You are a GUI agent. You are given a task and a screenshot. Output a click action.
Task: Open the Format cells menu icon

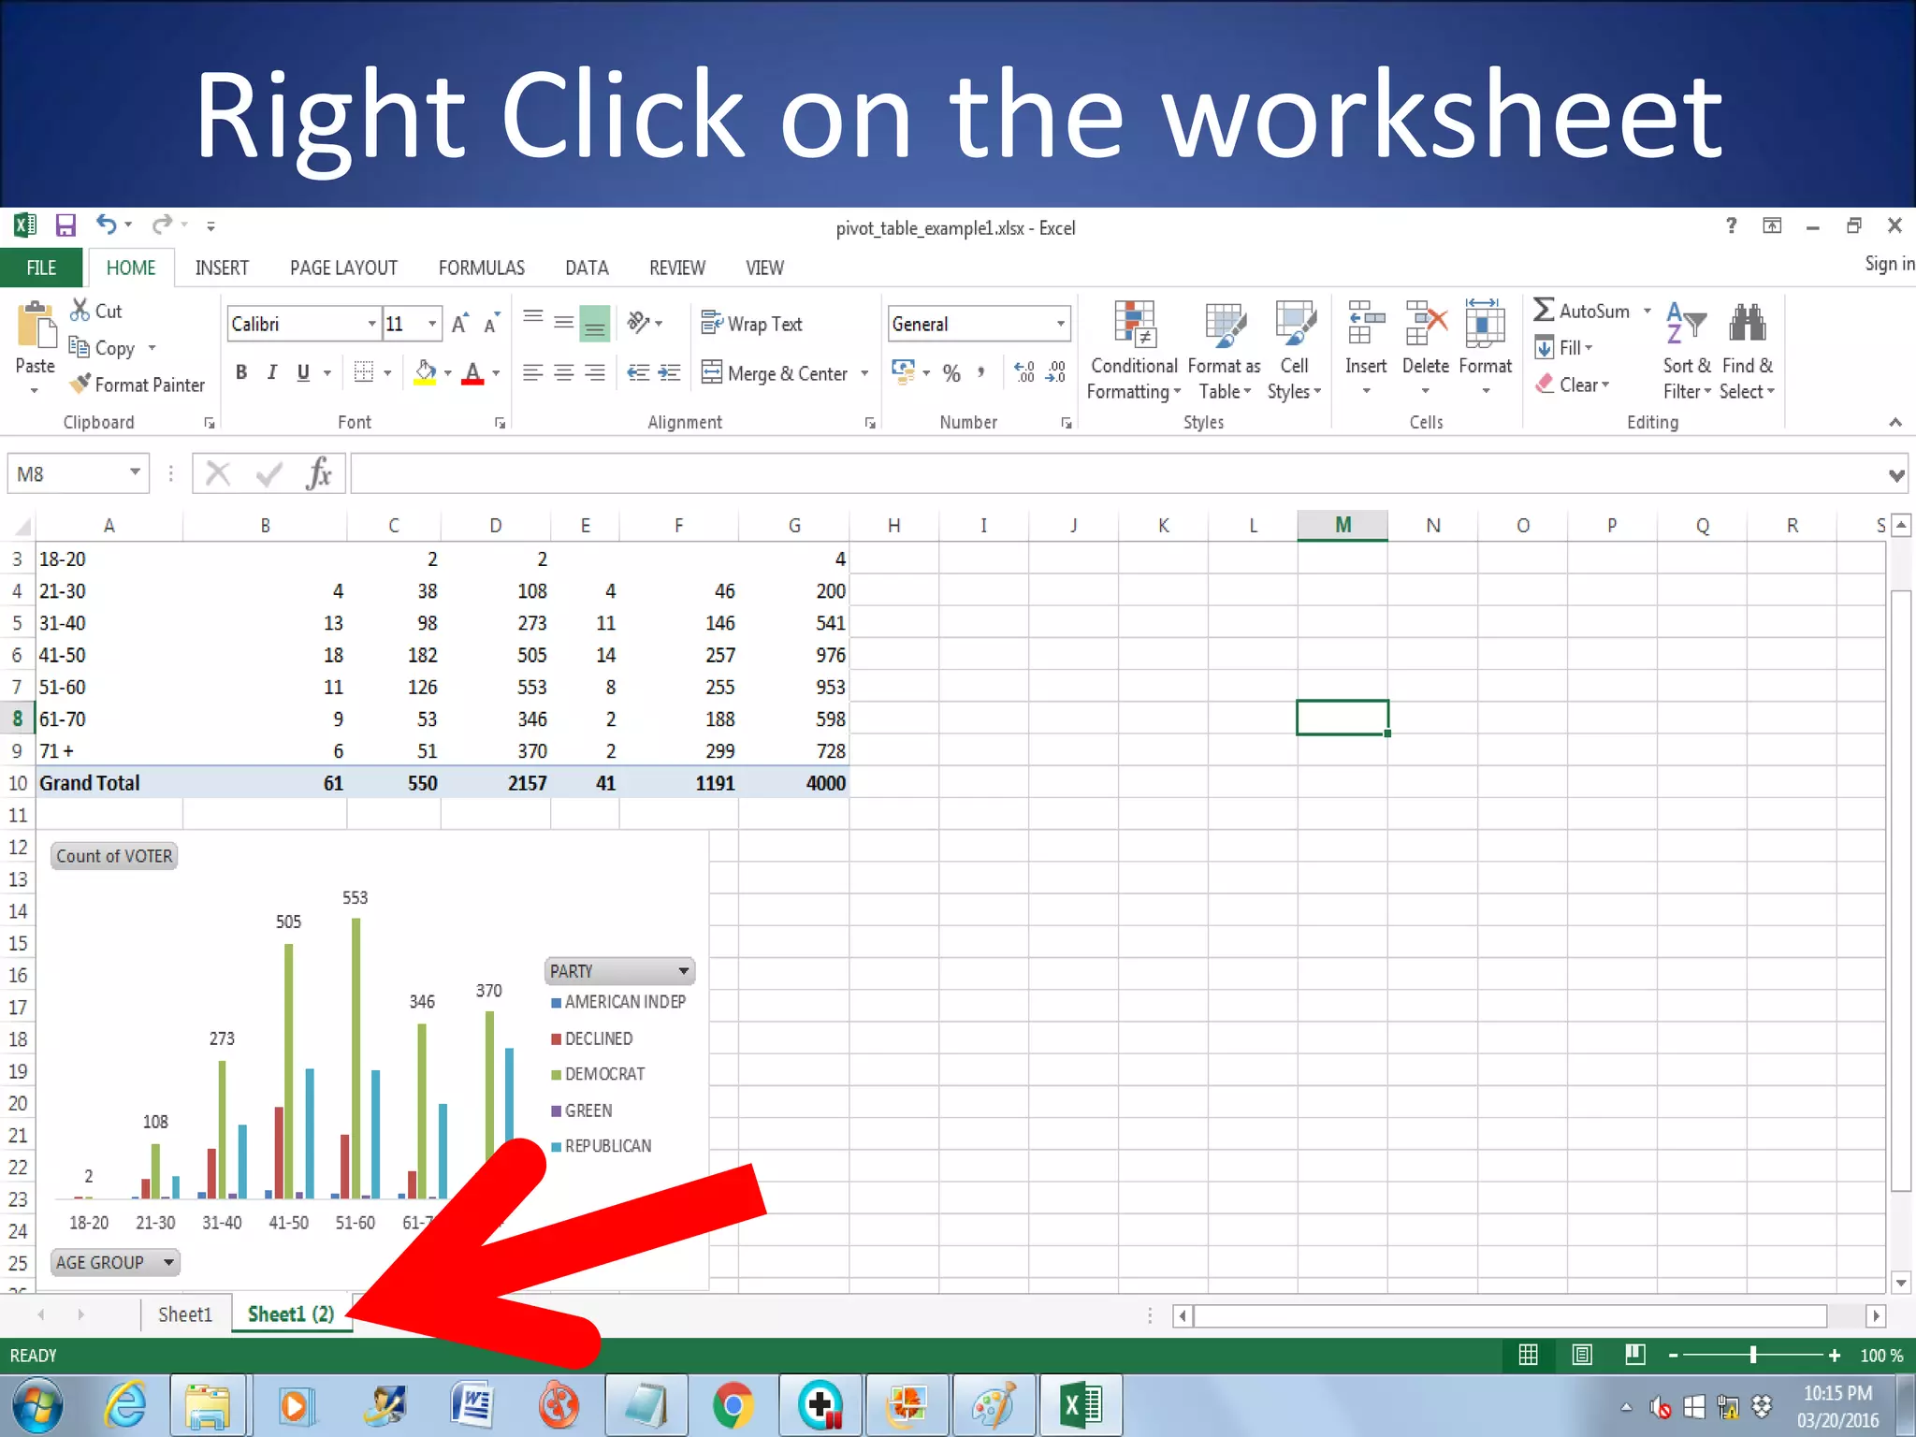click(x=1485, y=324)
